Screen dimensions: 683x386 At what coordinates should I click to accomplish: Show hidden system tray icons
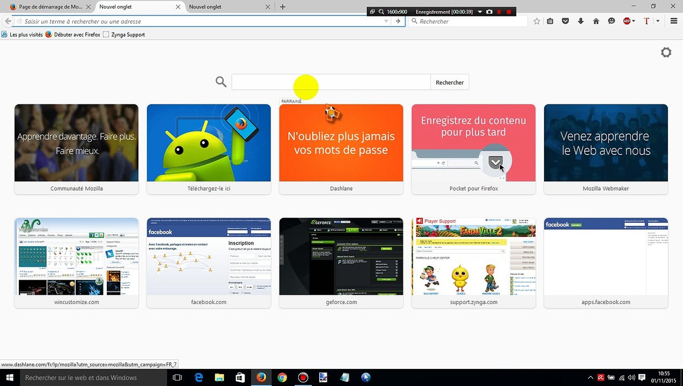591,377
